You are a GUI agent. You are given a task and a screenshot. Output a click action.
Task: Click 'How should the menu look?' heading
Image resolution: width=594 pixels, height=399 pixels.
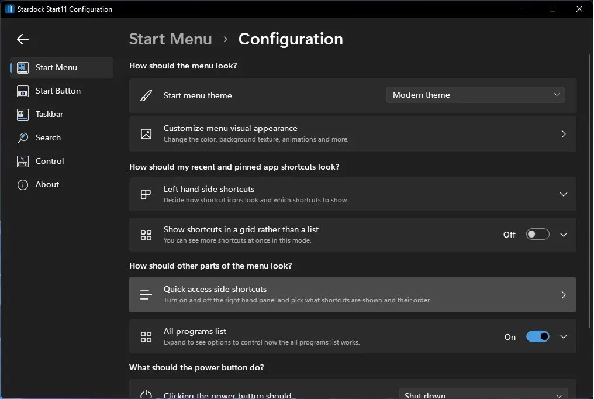183,66
